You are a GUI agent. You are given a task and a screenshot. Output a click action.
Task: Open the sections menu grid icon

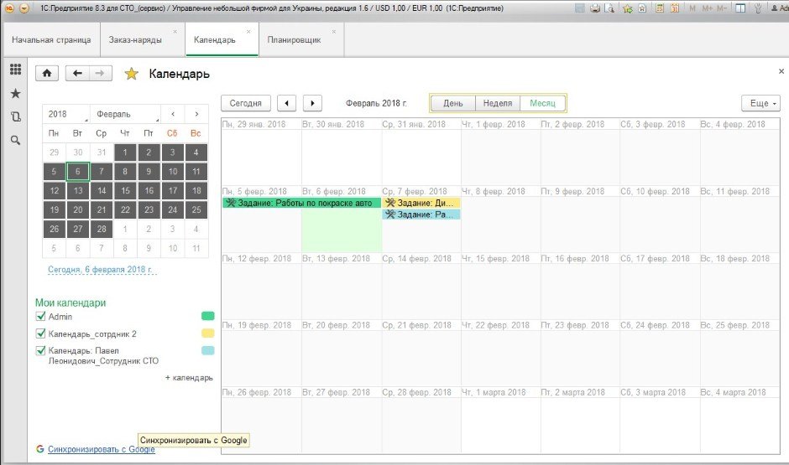(x=15, y=70)
